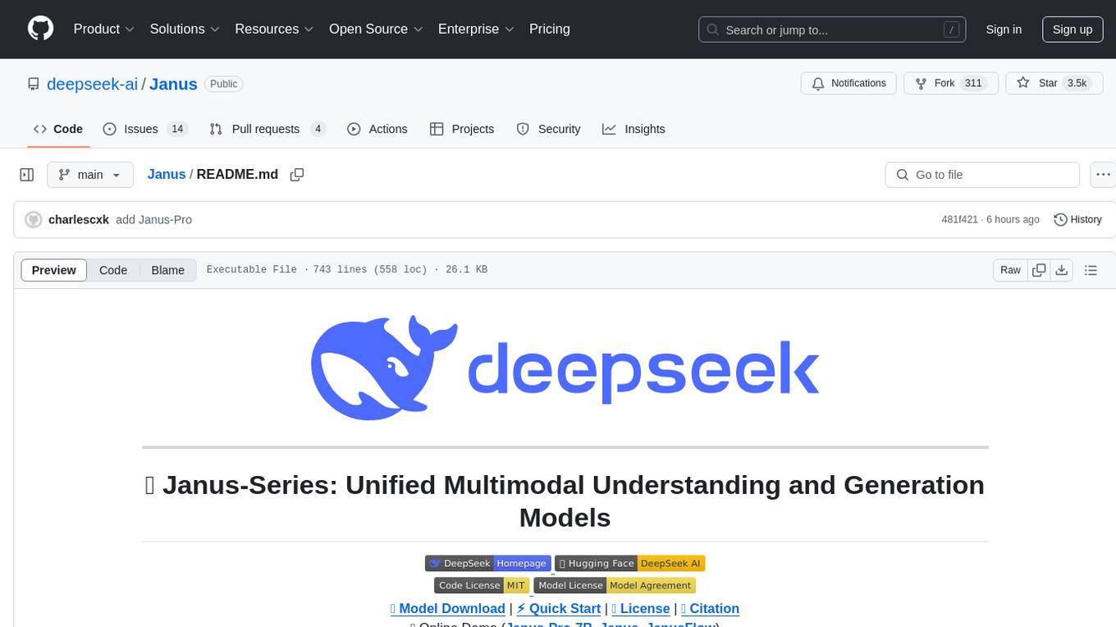1116x627 pixels.
Task: Switch to Blame view
Action: pos(168,270)
